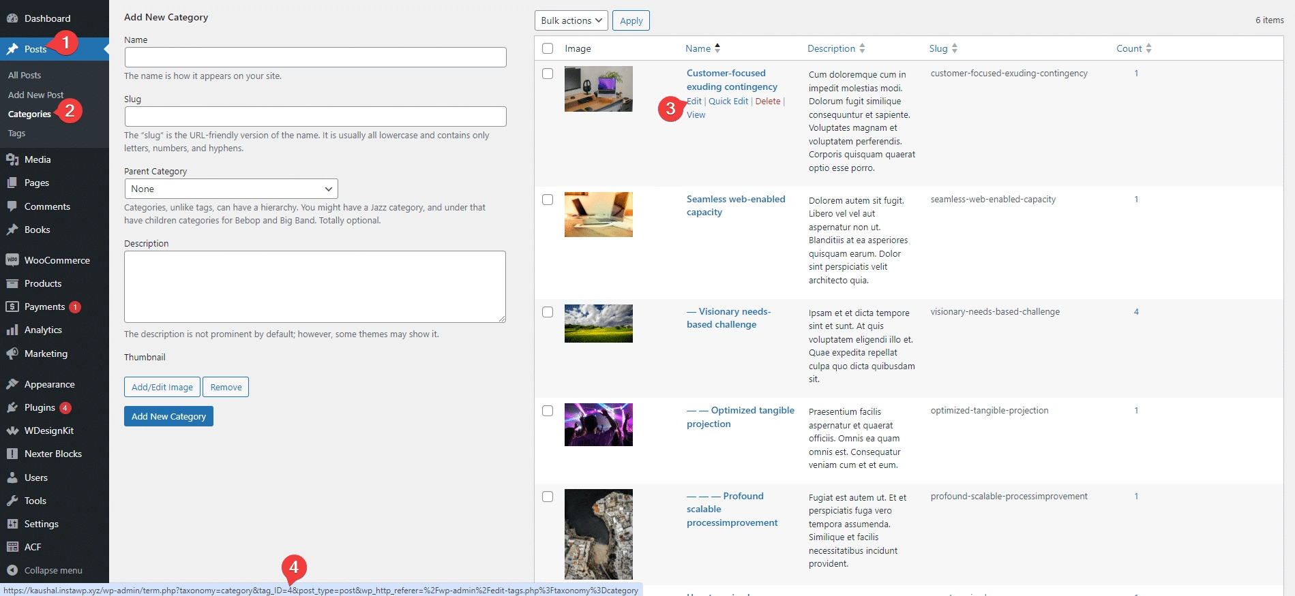
Task: Click sort arrows next to Name column
Action: point(717,48)
